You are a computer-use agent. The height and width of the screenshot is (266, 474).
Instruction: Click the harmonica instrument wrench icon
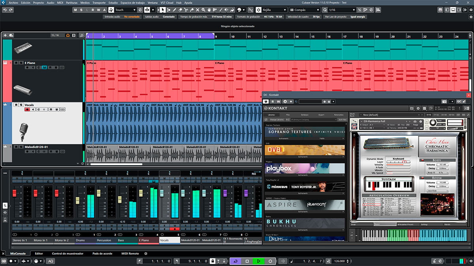pyautogui.click(x=355, y=121)
